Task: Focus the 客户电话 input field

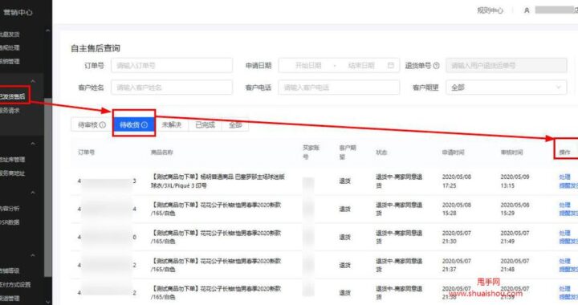Action: (339, 87)
